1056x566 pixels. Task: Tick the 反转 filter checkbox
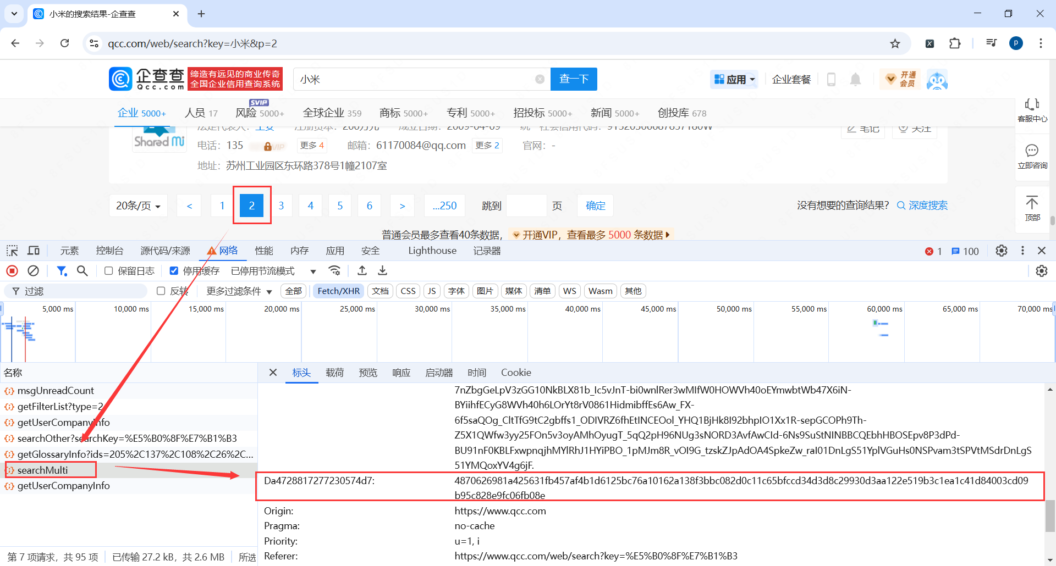pos(161,291)
